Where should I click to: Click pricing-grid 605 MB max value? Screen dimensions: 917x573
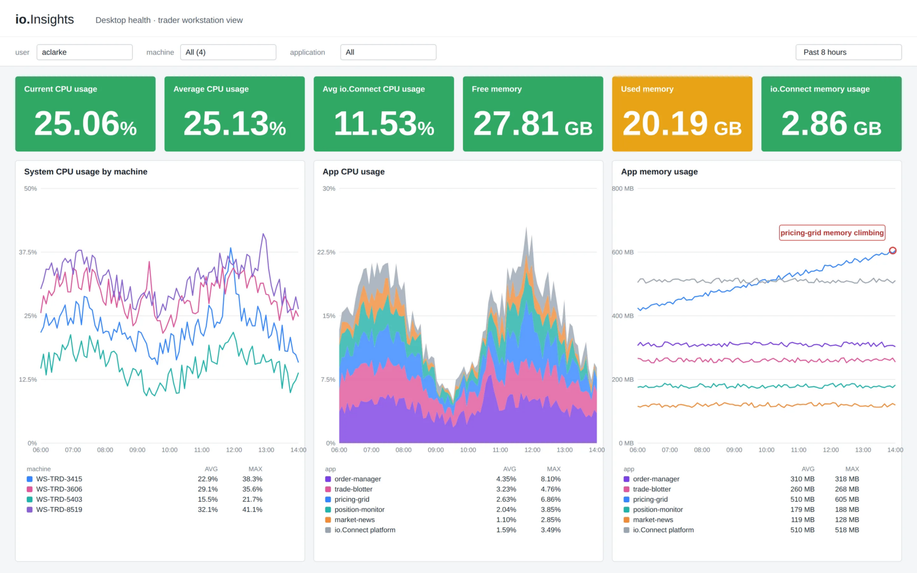click(847, 499)
